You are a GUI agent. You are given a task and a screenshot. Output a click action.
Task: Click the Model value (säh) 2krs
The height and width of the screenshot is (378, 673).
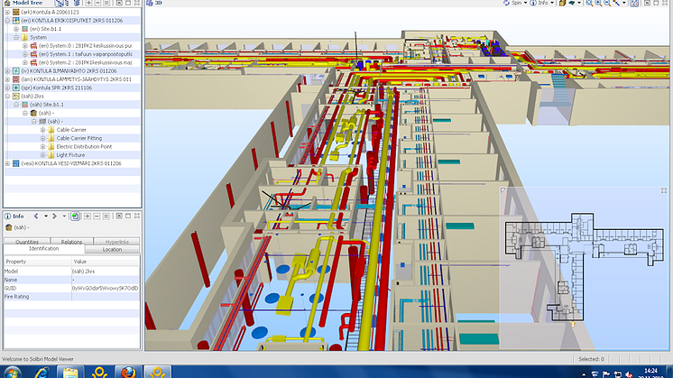83,272
